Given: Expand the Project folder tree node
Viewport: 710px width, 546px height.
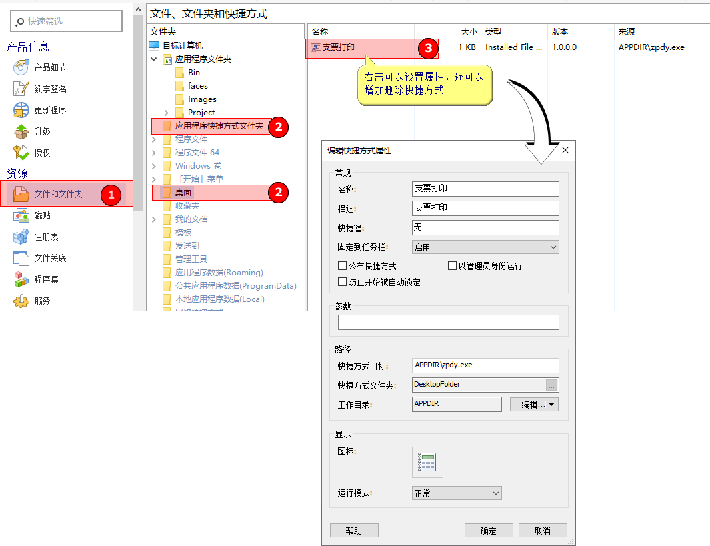Looking at the screenshot, I should (x=167, y=113).
